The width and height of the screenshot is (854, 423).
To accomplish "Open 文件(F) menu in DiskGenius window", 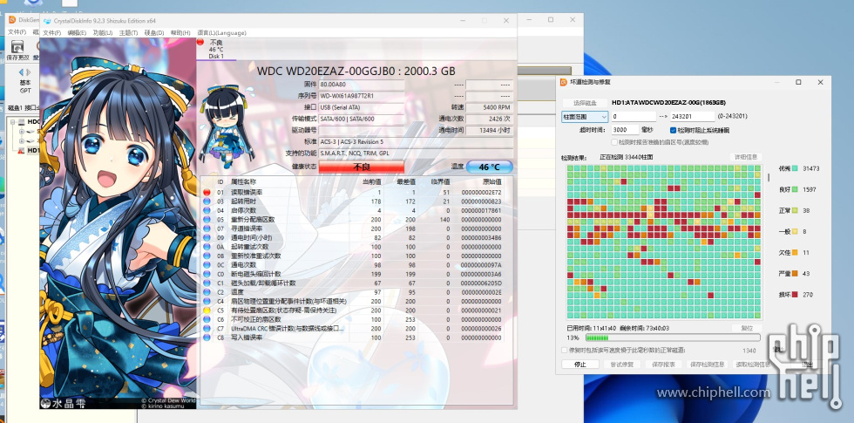I will (x=17, y=32).
